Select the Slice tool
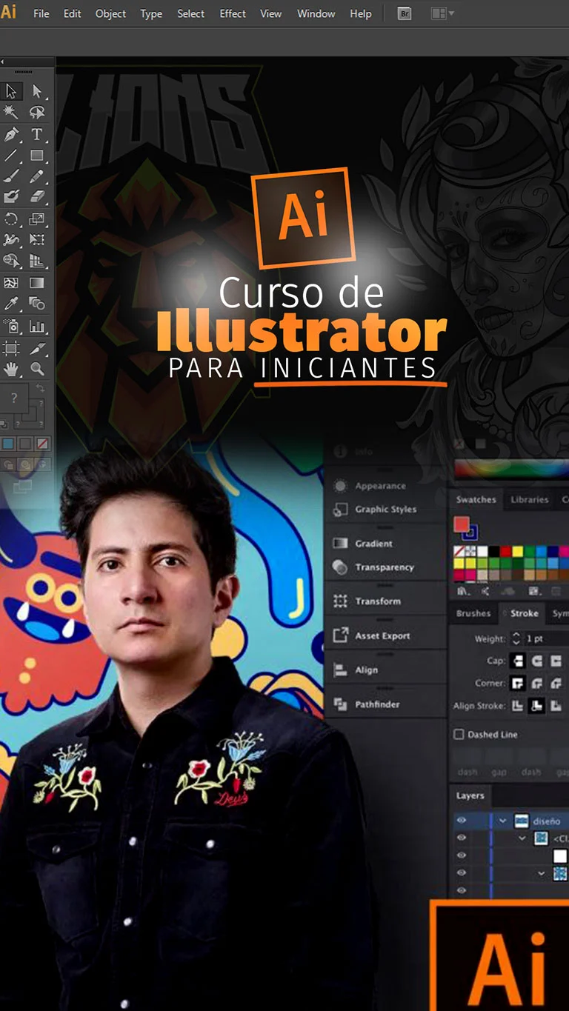569x1011 pixels. tap(37, 347)
